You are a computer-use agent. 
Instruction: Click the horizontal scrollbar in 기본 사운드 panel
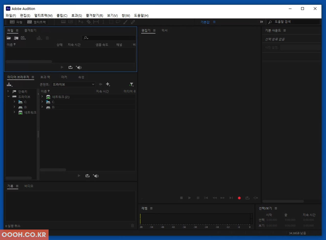tap(283, 201)
